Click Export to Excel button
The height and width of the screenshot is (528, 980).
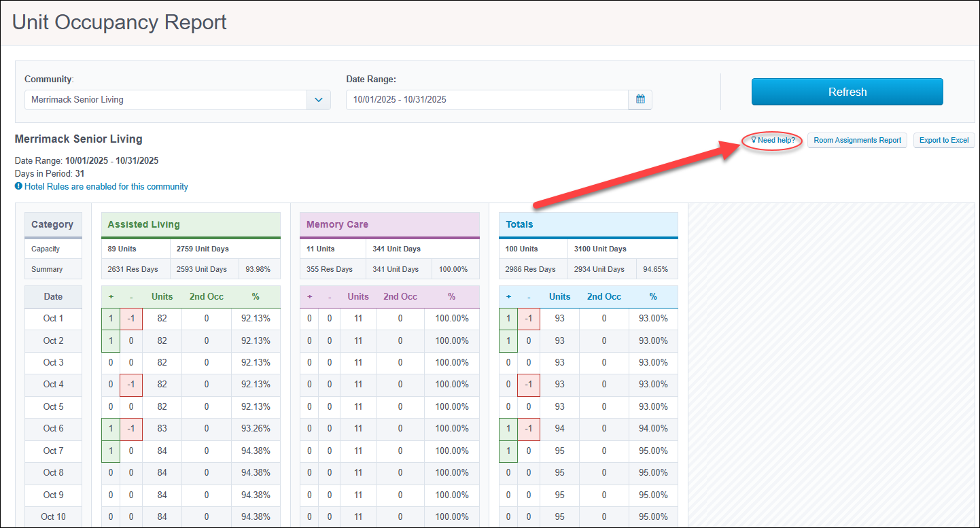(944, 140)
